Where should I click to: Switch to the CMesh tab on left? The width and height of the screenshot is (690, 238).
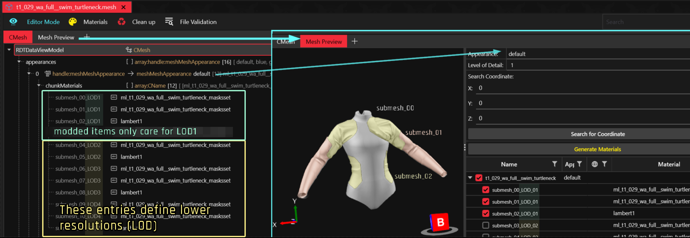(18, 37)
